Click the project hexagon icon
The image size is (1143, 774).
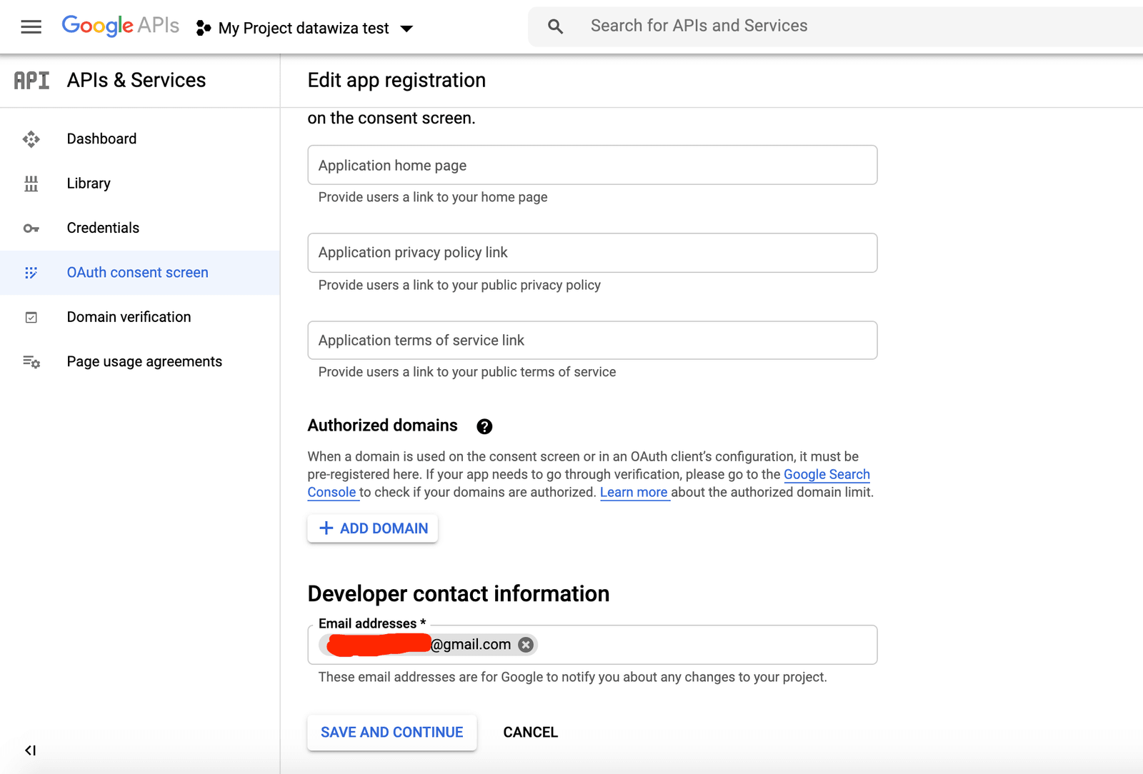(x=204, y=28)
